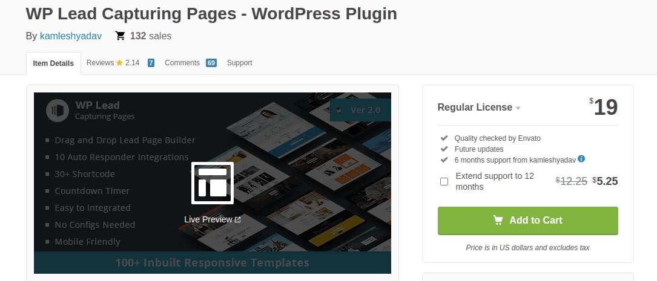Click the 69 comments count badge
Viewport: 657px width, 281px height.
tap(211, 63)
